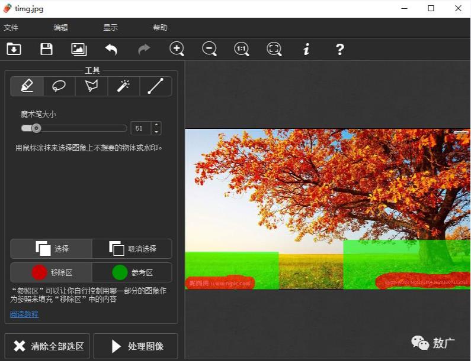
Task: Open the 阅读教程 link
Action: click(x=24, y=314)
